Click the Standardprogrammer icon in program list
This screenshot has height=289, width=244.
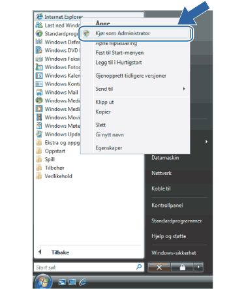pos(39,33)
